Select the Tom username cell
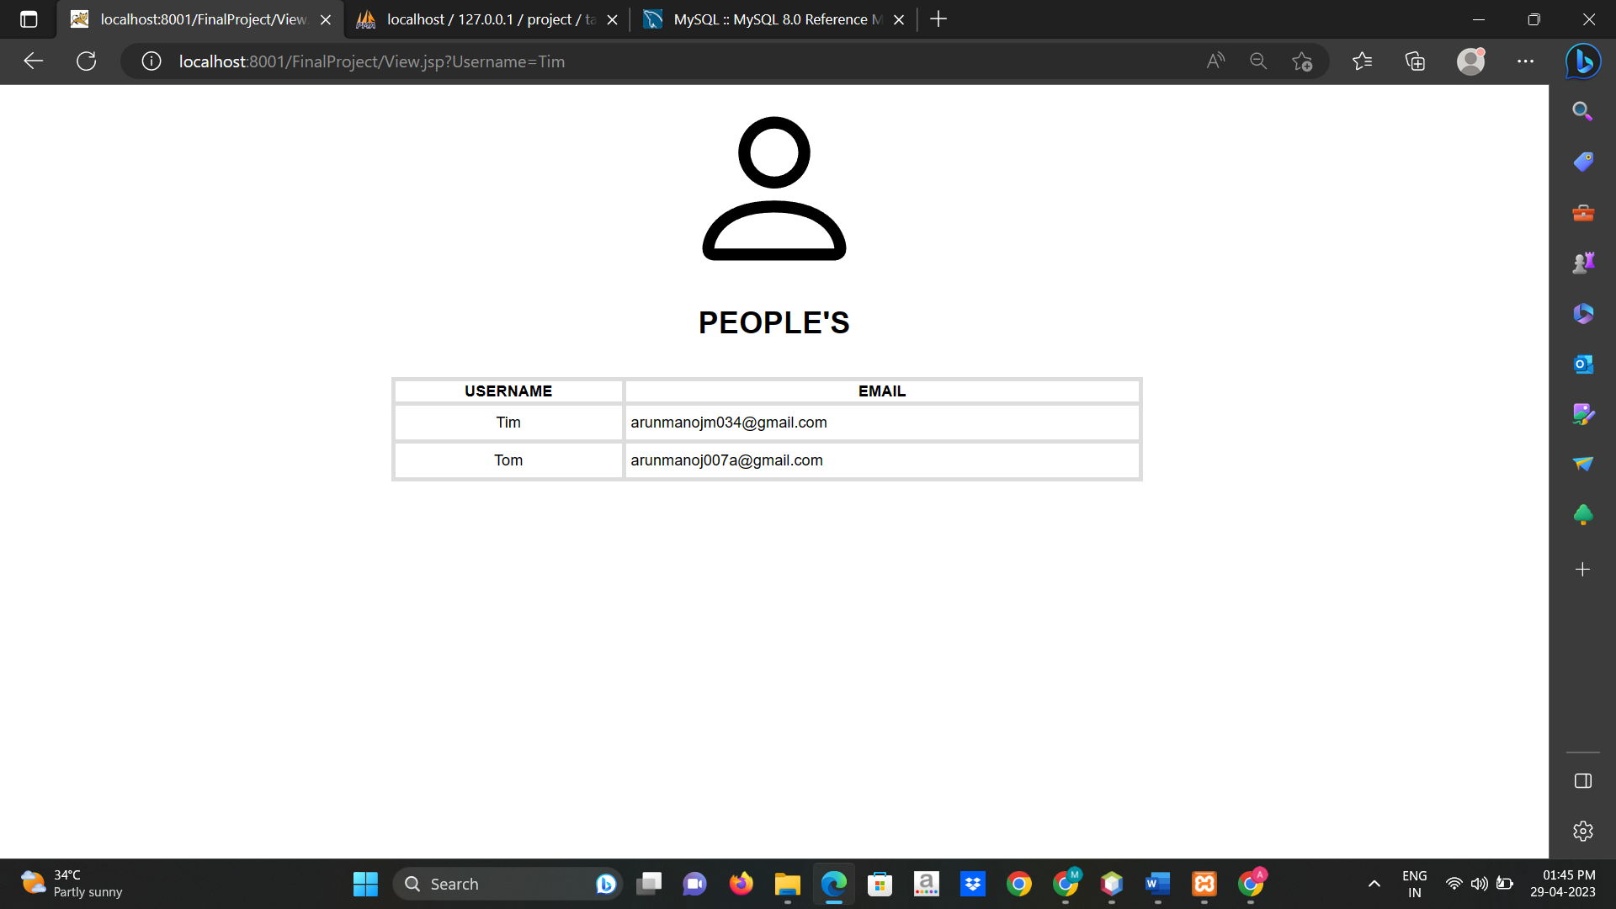Image resolution: width=1616 pixels, height=909 pixels. pyautogui.click(x=508, y=460)
